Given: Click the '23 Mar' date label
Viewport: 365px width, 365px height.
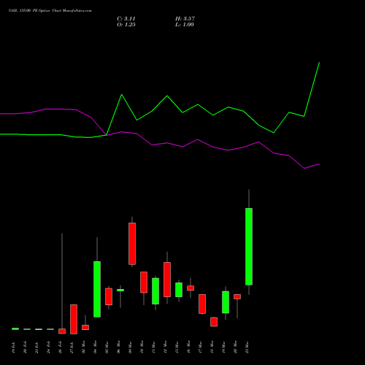Looking at the screenshot, I should (x=247, y=347).
